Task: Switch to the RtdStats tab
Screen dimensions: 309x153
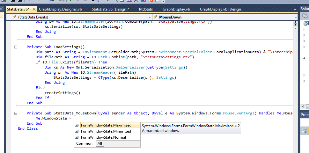Action: [146, 9]
